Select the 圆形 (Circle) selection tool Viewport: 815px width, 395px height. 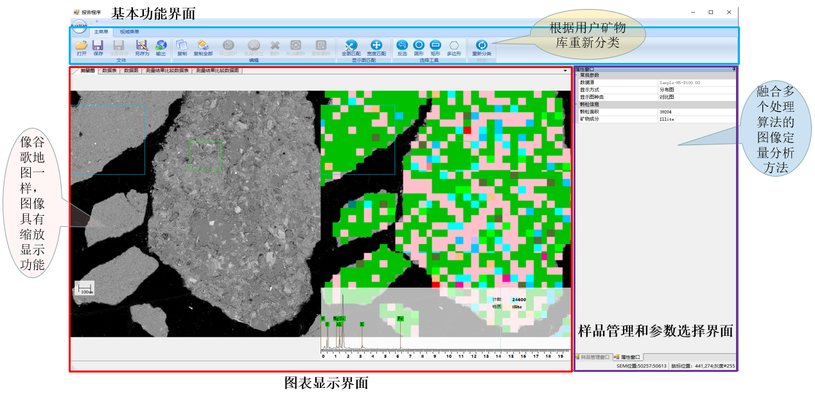pos(419,46)
